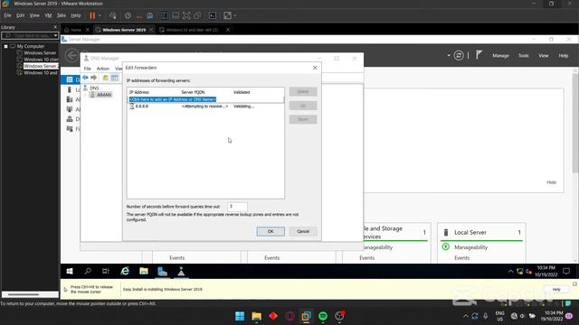579x325 pixels.
Task: Click here to add an IP Address entry
Action: pyautogui.click(x=173, y=99)
